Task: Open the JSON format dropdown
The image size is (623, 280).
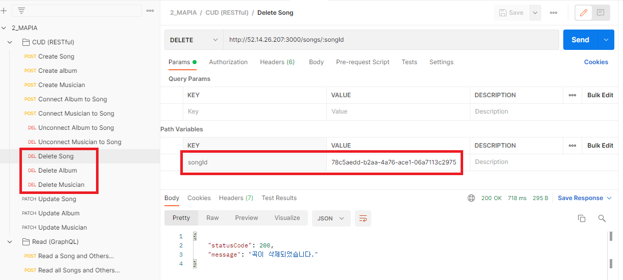Action: click(331, 218)
